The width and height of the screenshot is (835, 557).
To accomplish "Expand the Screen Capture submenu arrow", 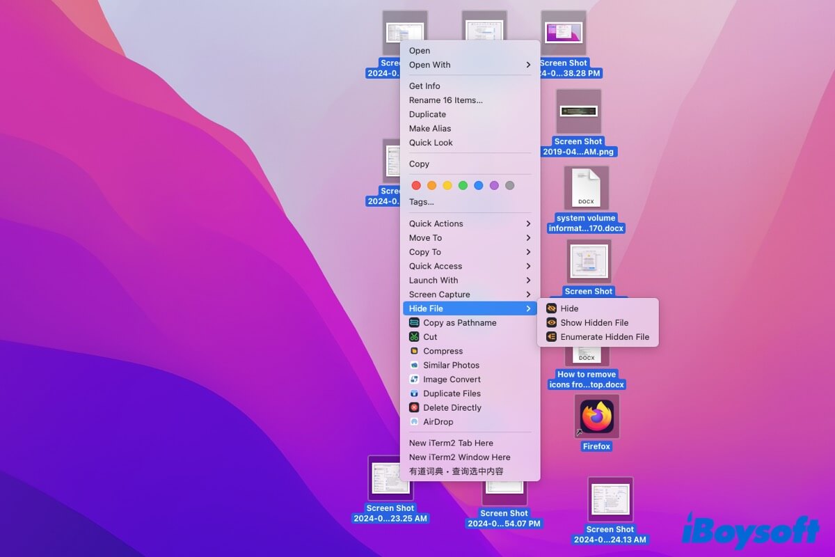I will pos(529,295).
